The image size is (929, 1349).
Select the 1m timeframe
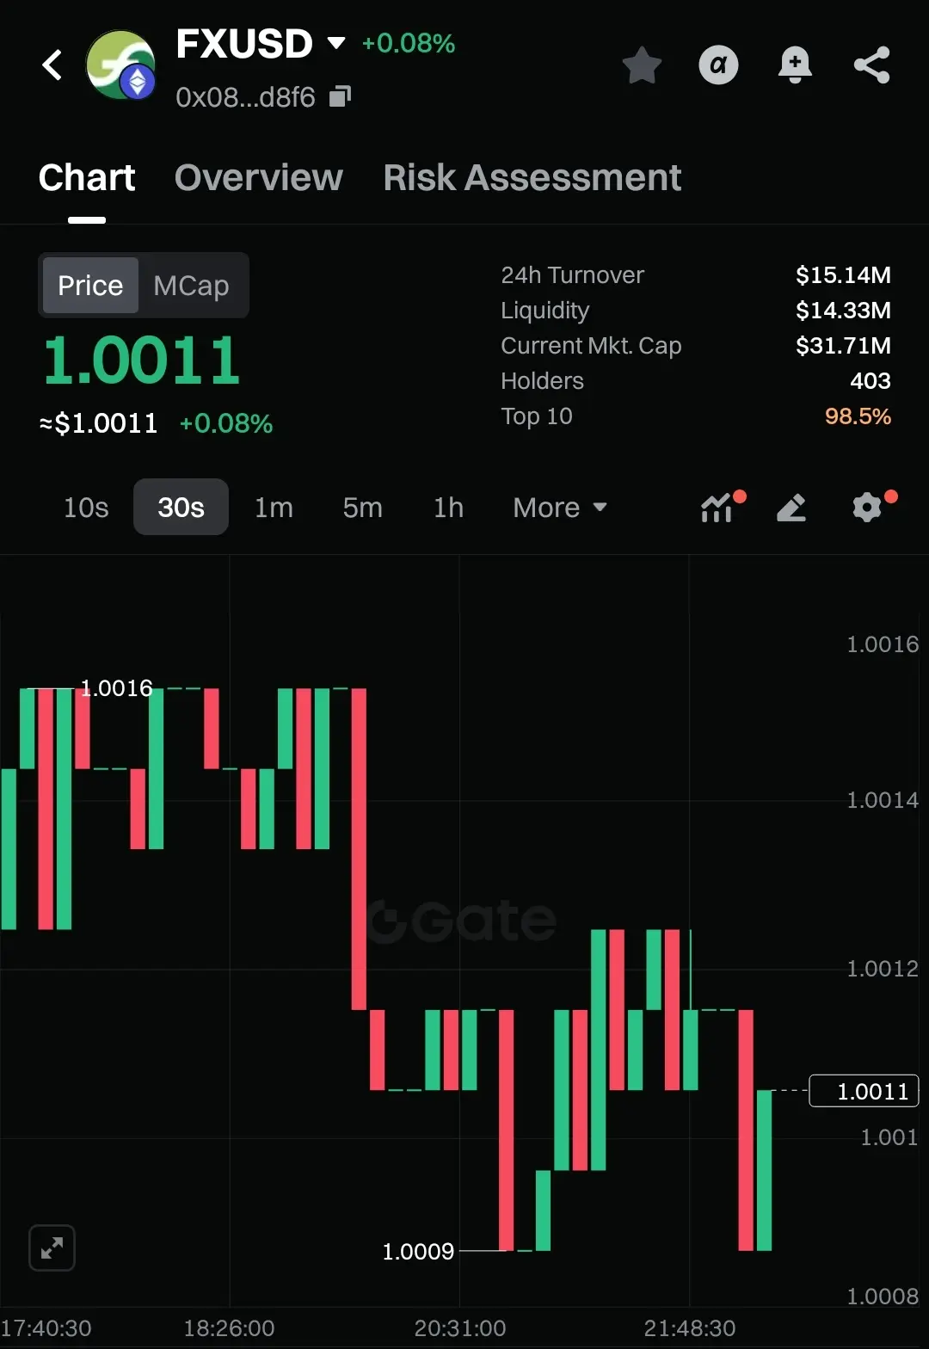[274, 508]
